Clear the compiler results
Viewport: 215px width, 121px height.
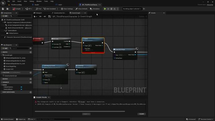[x=141, y=114]
